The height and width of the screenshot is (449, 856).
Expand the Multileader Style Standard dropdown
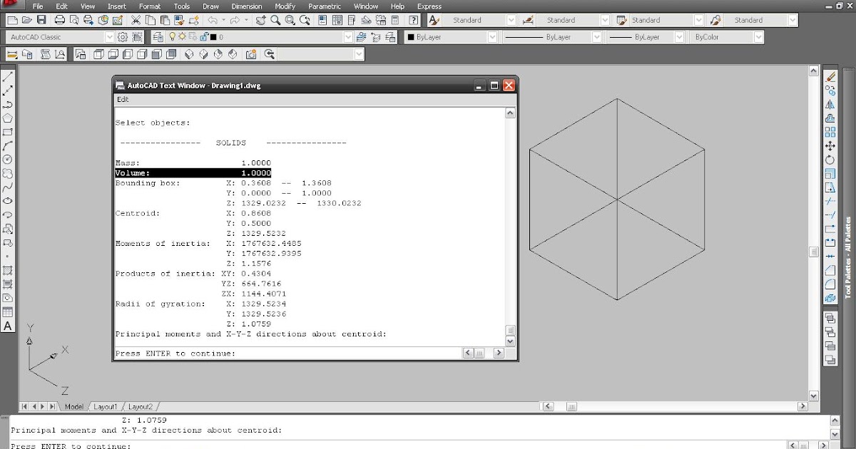(793, 20)
